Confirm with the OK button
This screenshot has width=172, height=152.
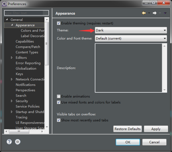click(128, 142)
